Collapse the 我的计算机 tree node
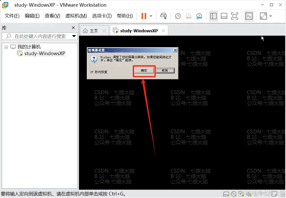Screen dimensions: 286x198 (6, 47)
